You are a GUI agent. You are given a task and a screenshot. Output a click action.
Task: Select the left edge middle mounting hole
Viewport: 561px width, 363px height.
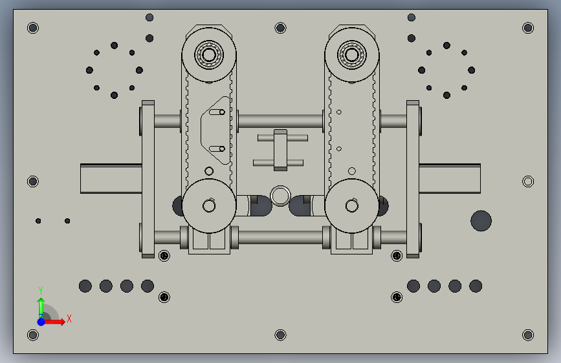click(x=33, y=181)
